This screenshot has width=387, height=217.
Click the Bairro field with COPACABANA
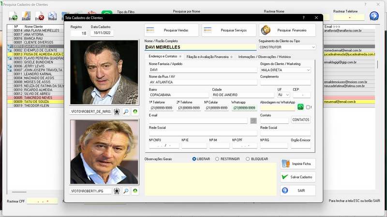[179, 95]
